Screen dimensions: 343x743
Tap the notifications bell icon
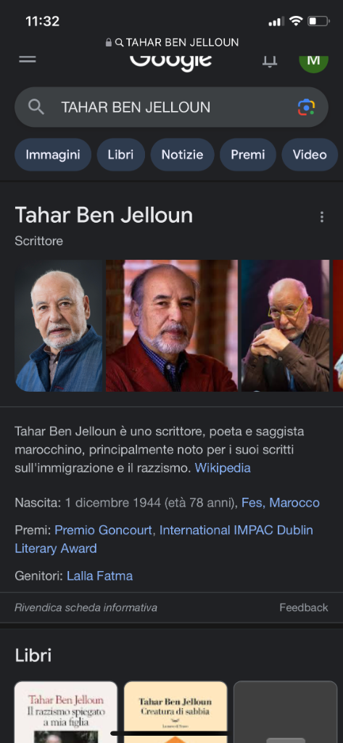point(270,62)
